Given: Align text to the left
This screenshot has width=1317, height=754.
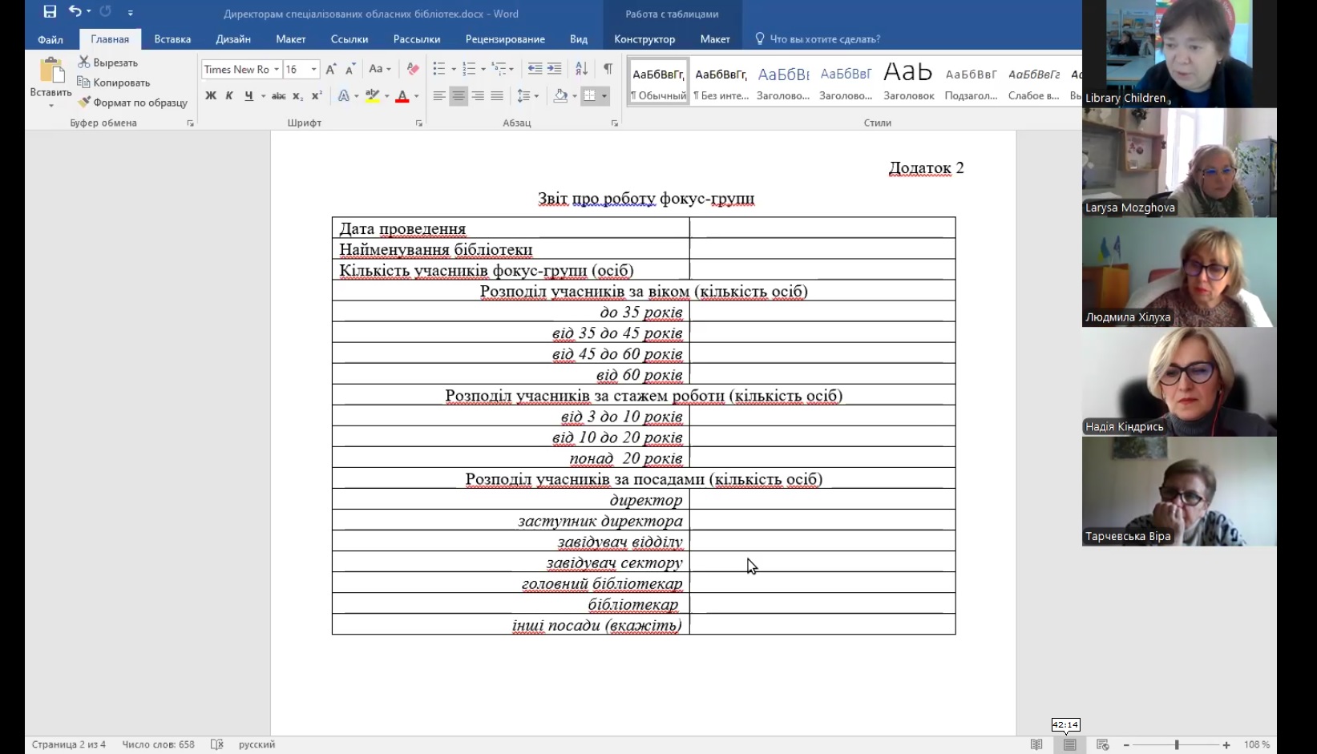Looking at the screenshot, I should [439, 96].
